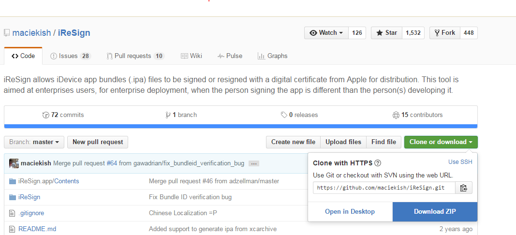Viewport: 516px width, 235px height.
Task: Switch to the Issues tab
Action: click(70, 56)
